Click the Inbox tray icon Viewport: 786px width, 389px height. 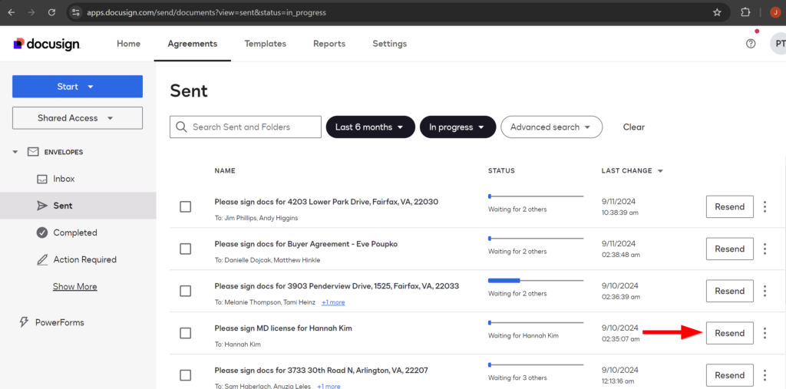click(x=42, y=179)
